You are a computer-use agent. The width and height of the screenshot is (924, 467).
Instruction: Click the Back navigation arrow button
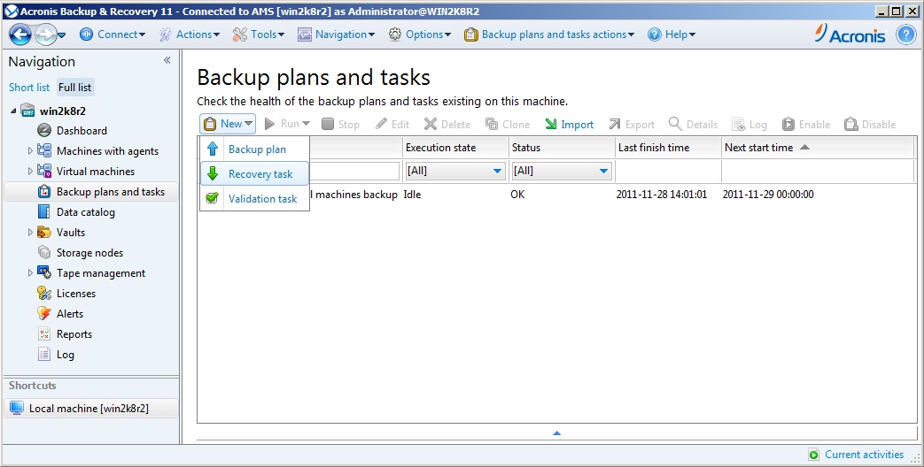[x=20, y=34]
